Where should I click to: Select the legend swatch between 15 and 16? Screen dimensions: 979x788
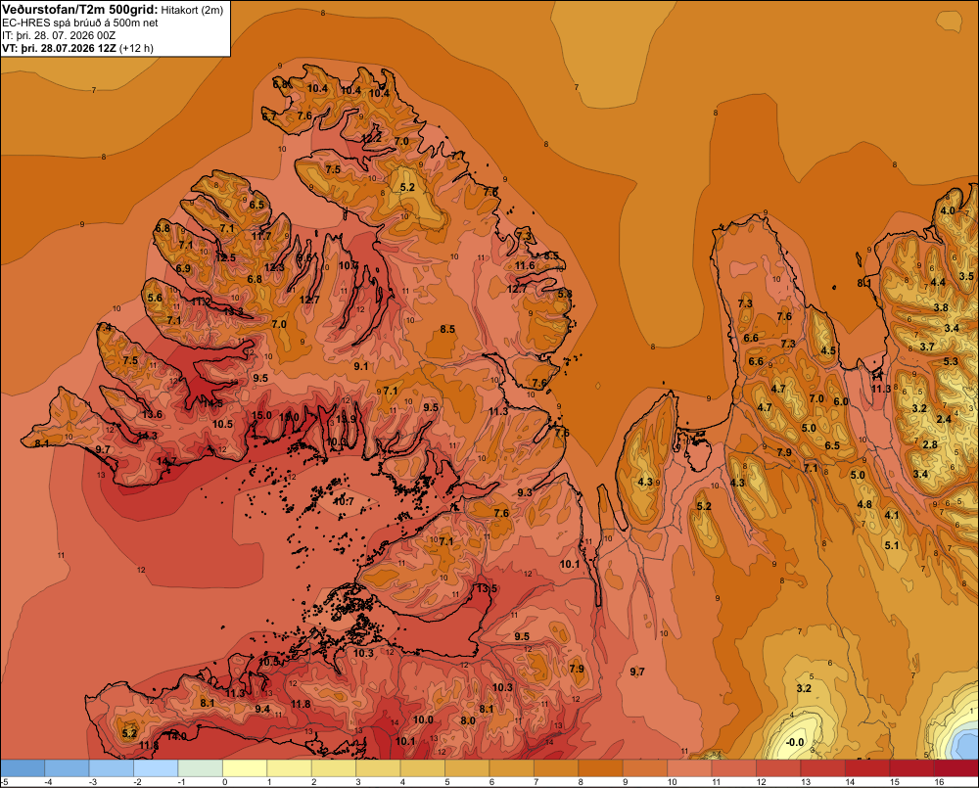click(x=912, y=768)
